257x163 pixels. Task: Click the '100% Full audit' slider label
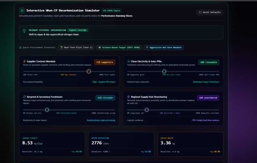point(107,75)
